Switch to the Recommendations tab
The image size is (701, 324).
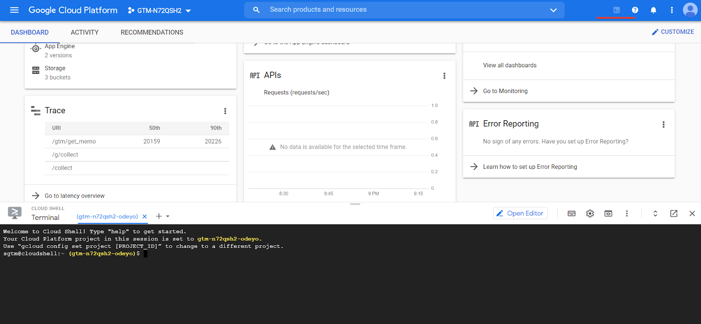[x=152, y=32]
